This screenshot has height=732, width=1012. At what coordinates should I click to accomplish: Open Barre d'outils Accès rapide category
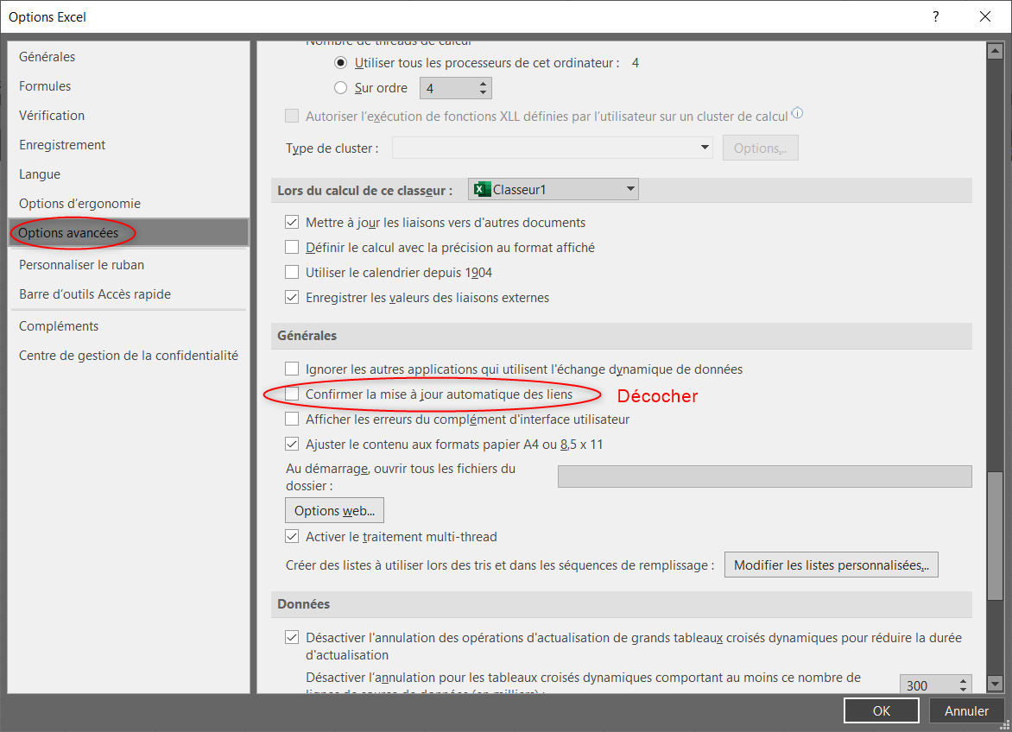pos(129,294)
